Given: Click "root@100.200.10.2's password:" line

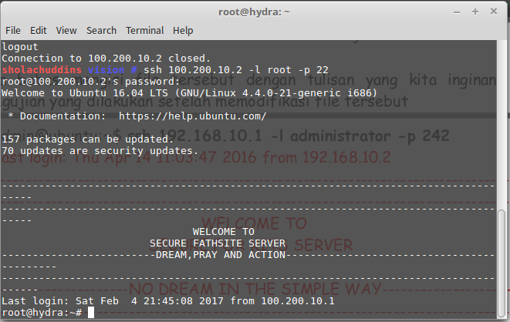Looking at the screenshot, I should (91, 82).
